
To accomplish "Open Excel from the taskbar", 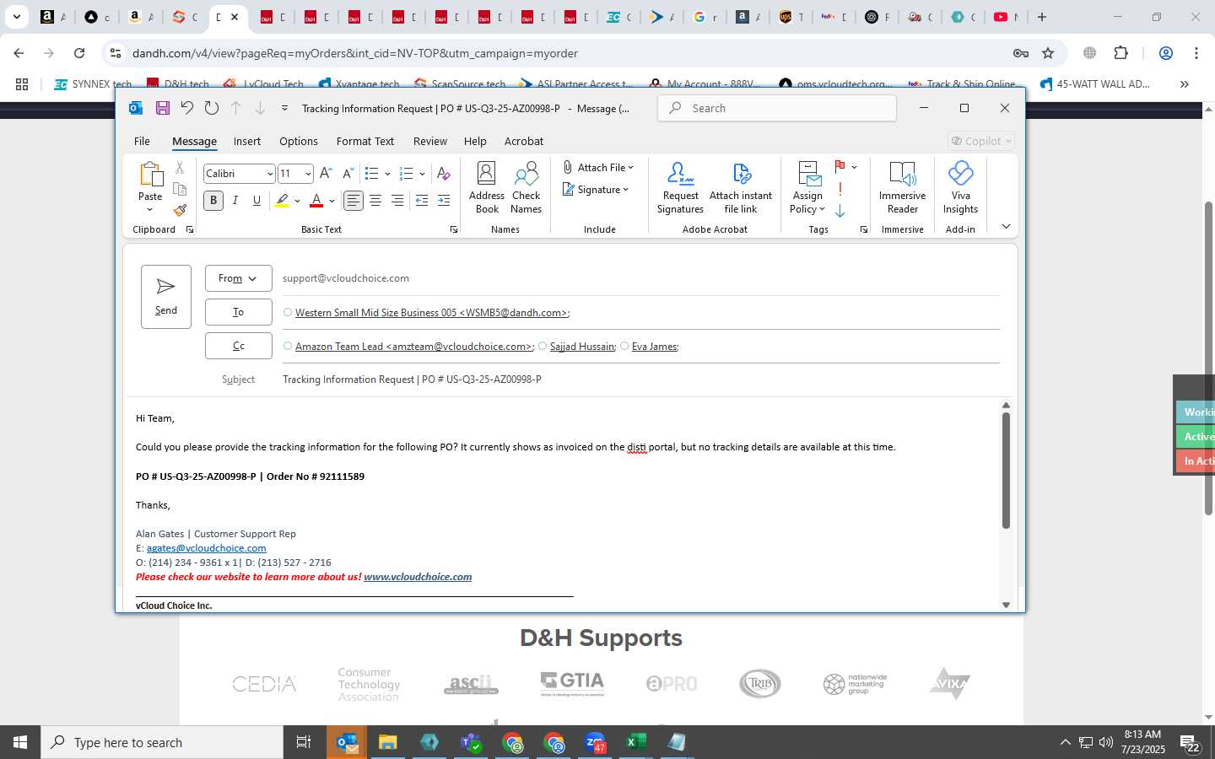I will (x=635, y=742).
